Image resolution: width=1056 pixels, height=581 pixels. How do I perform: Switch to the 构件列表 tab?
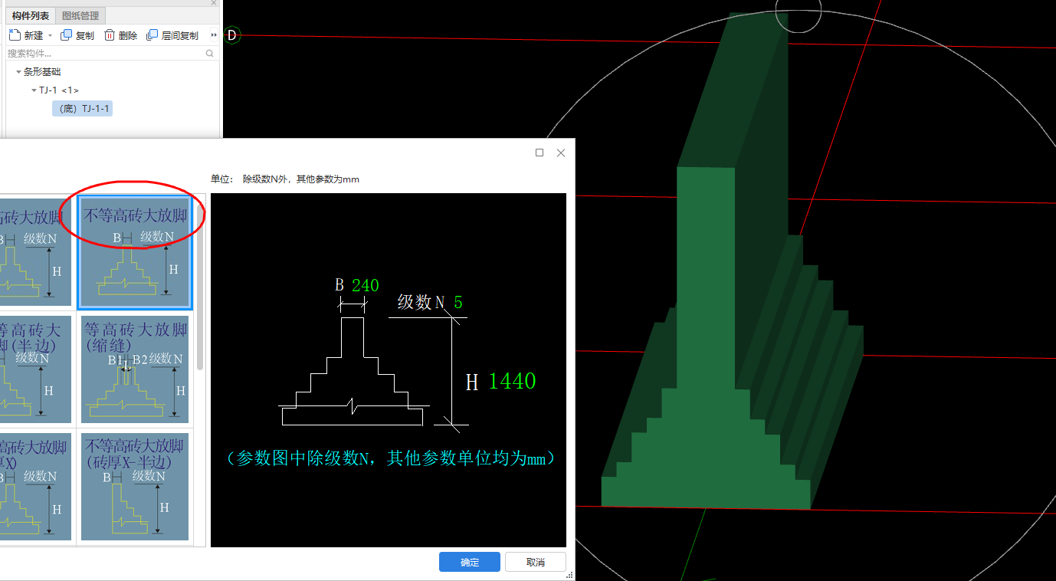[x=31, y=15]
